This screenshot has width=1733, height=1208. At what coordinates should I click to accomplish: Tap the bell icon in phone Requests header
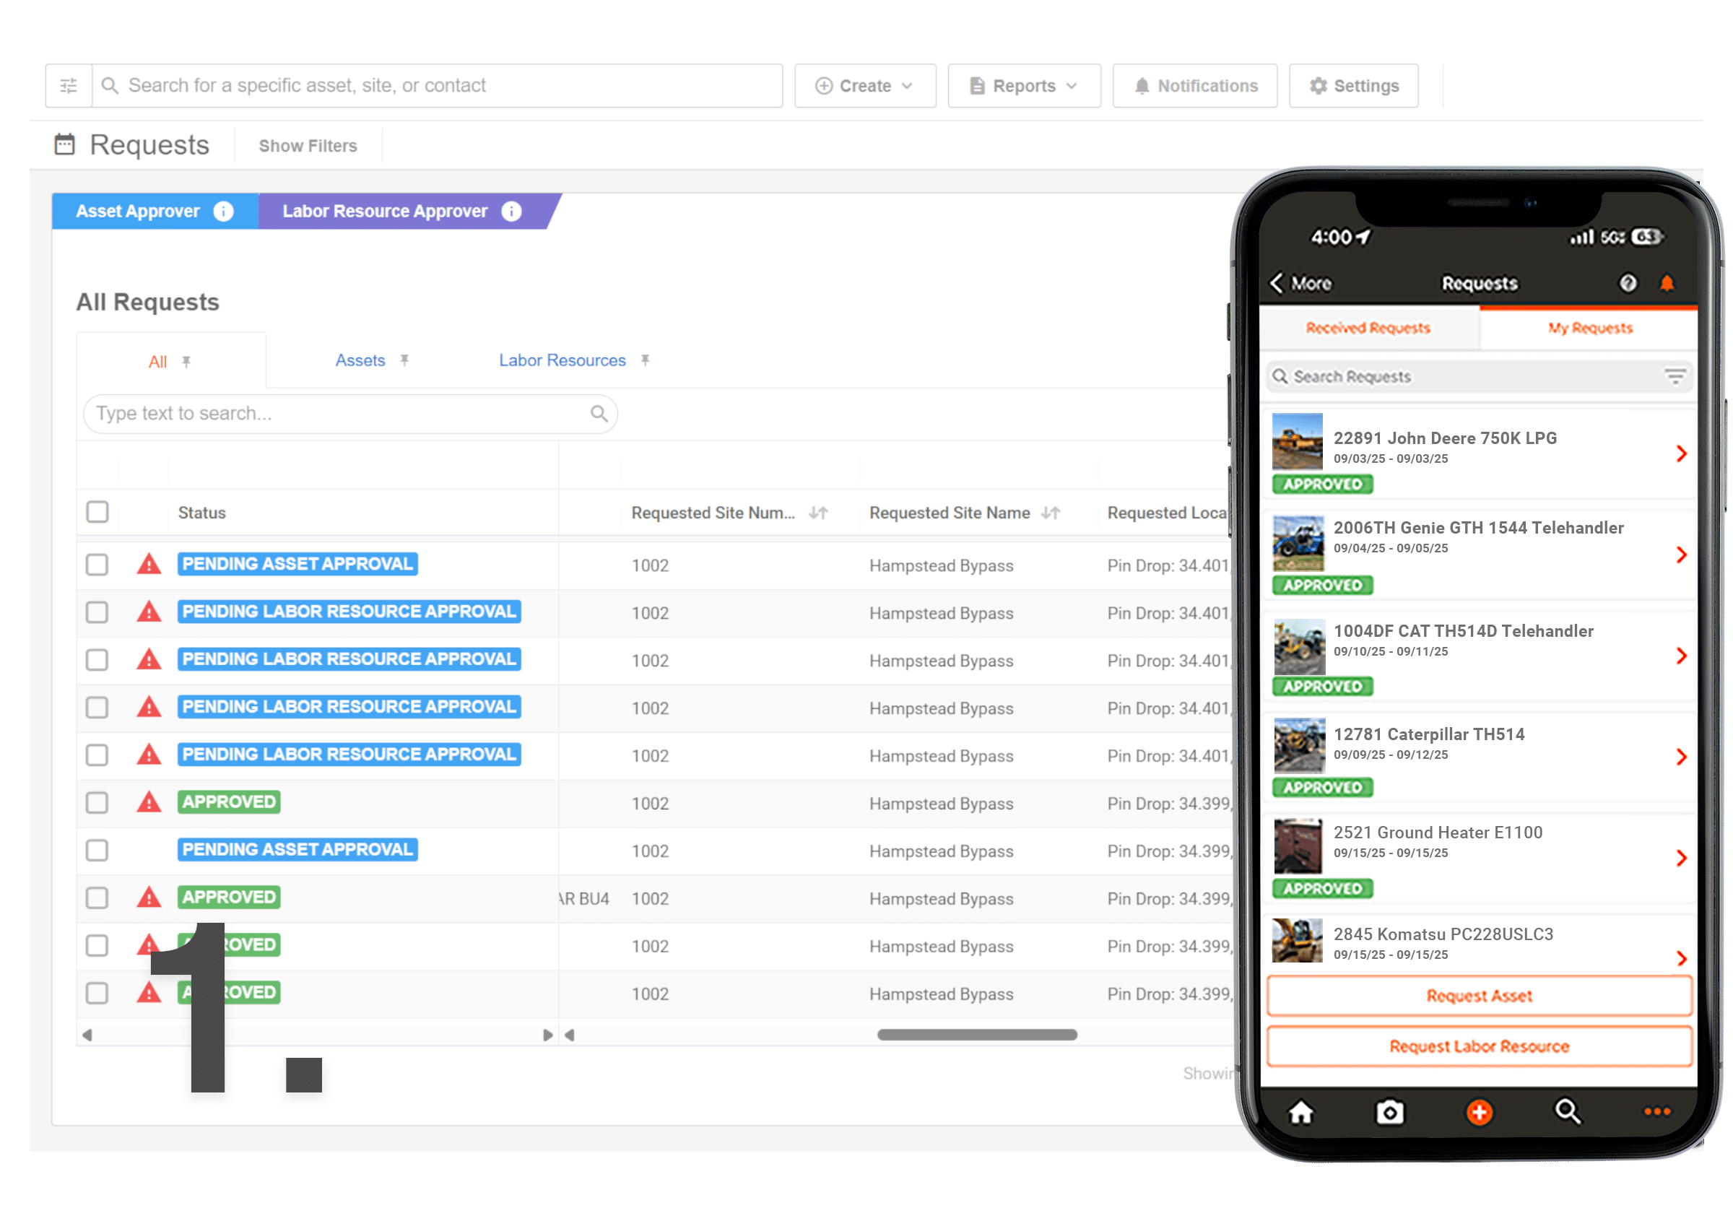point(1667,283)
